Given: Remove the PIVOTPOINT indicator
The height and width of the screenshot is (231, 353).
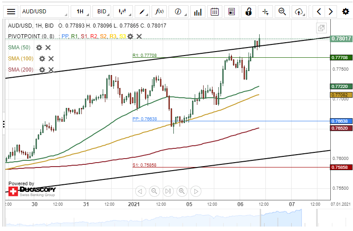Looking at the screenshot, I should [139, 36].
